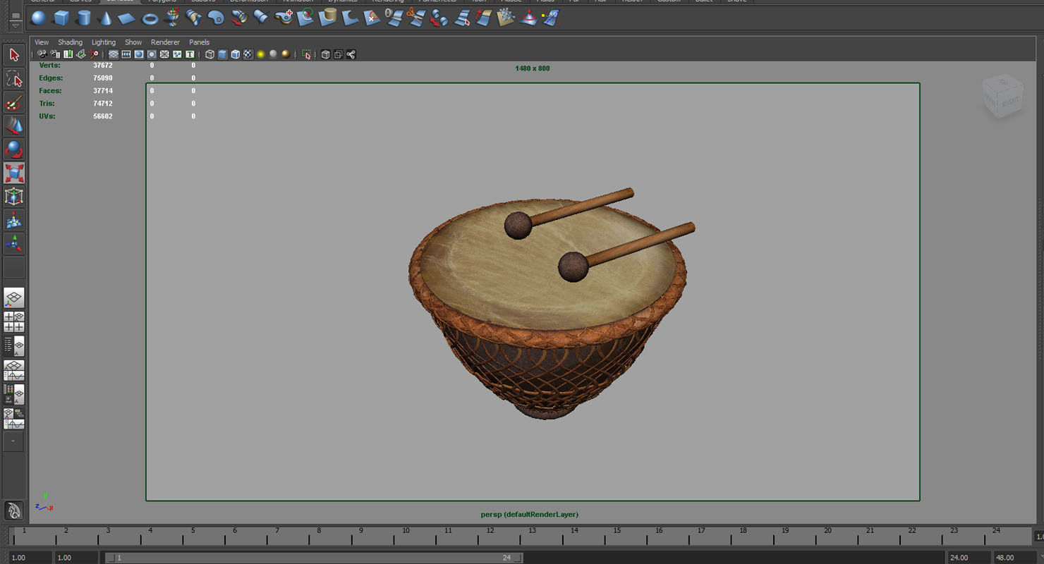Click the Extend Surface shelf icon
This screenshot has height=564, width=1044.
coord(484,18)
